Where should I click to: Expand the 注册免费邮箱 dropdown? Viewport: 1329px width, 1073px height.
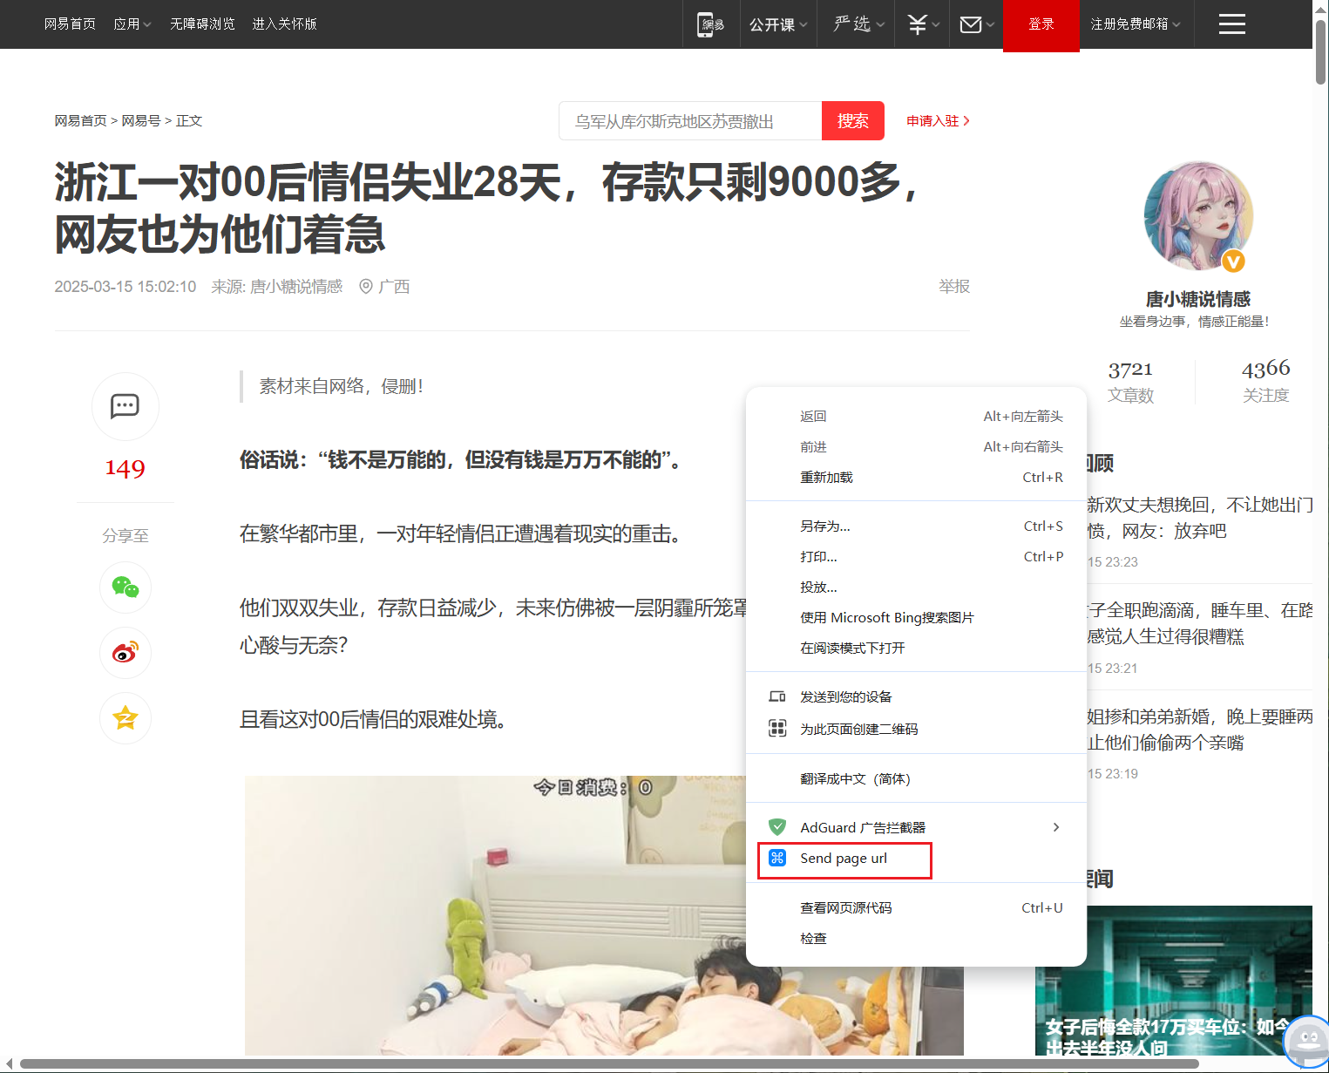pyautogui.click(x=1136, y=24)
